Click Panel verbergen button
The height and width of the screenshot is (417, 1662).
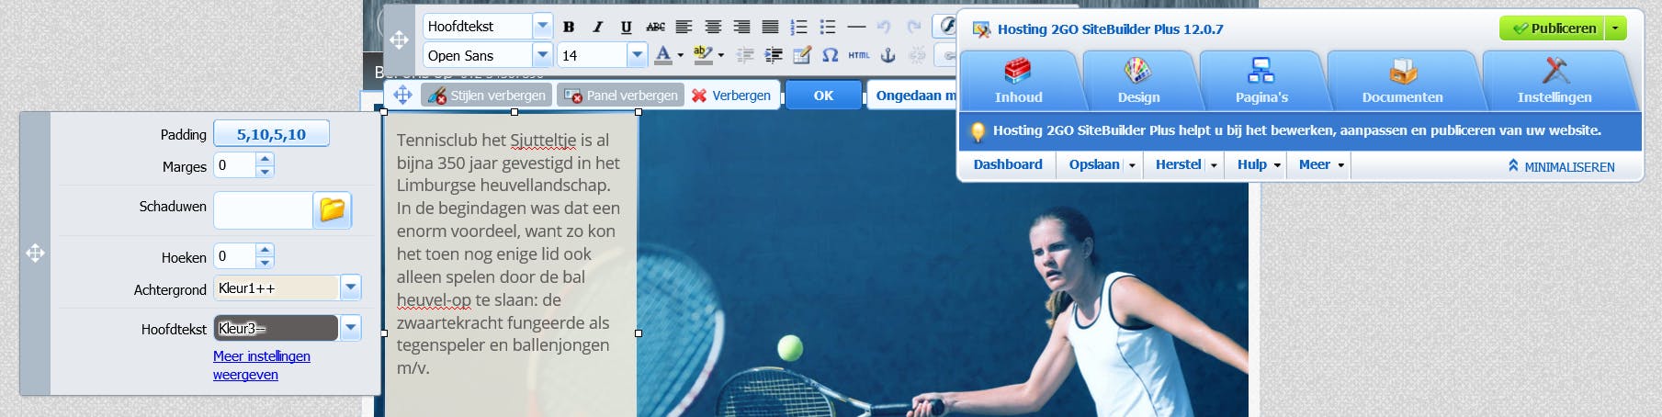(x=621, y=95)
